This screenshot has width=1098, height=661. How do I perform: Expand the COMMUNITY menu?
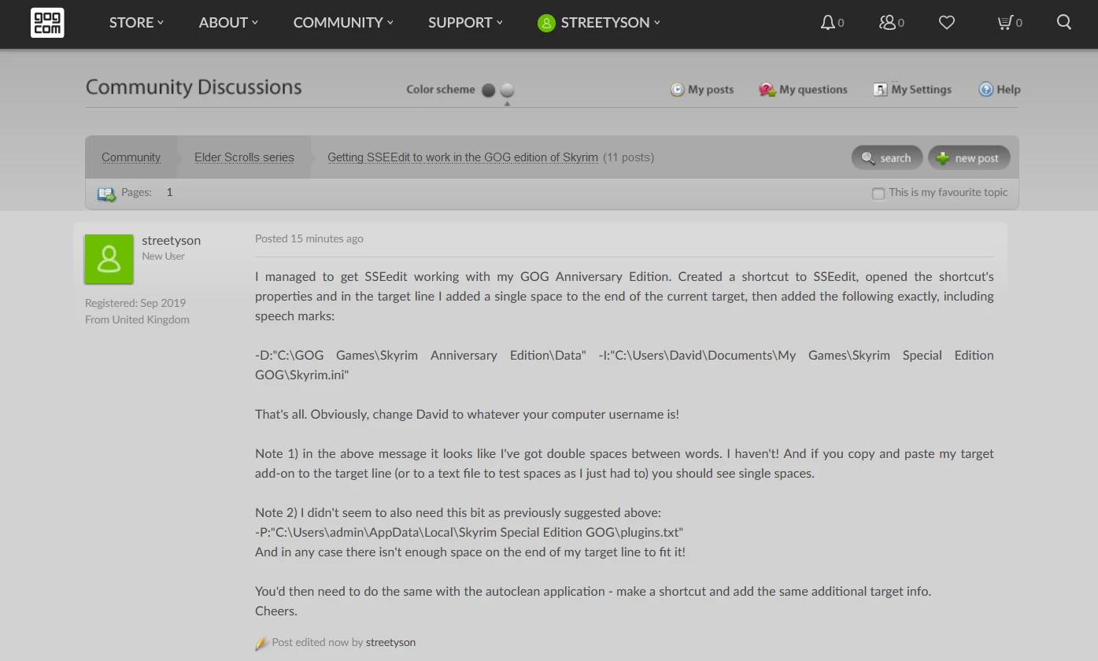pyautogui.click(x=343, y=23)
